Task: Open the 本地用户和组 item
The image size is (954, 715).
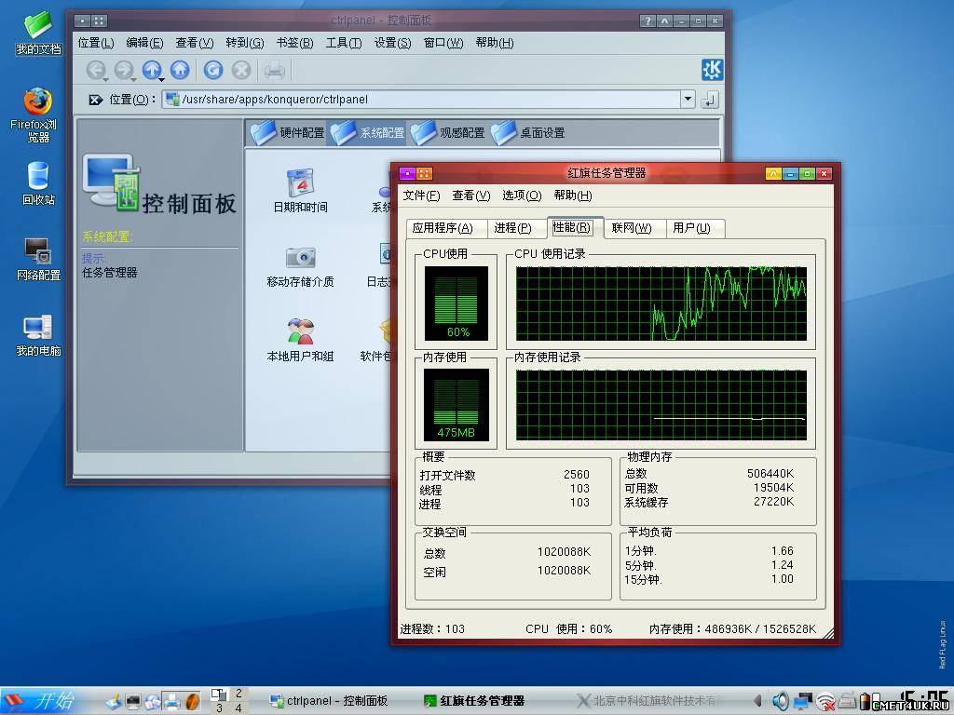Action: 300,340
